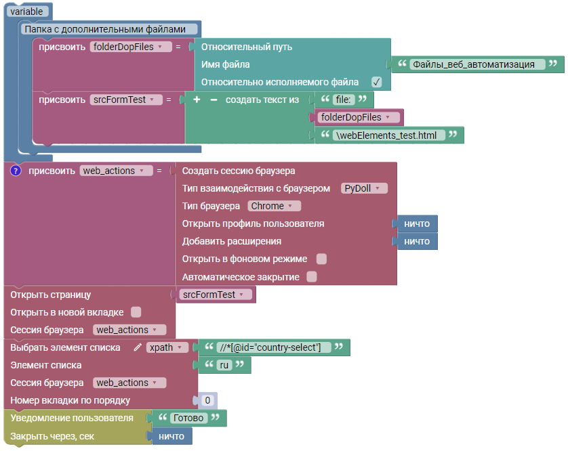
Task: Click the "Файлы_веб_автоматизация" text field
Action: pos(478,64)
